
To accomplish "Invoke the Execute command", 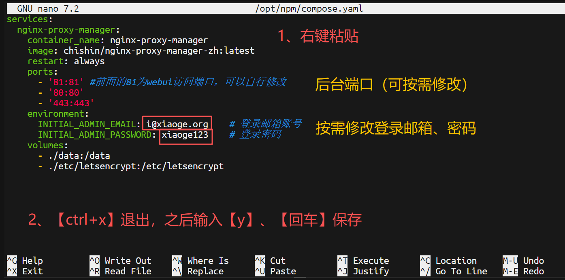I will pyautogui.click(x=371, y=261).
